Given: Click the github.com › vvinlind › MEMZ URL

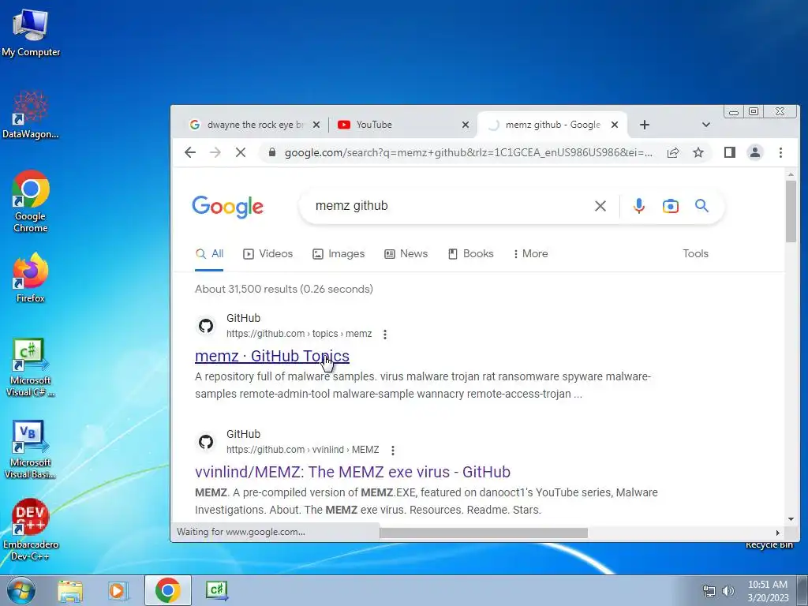Looking at the screenshot, I should pyautogui.click(x=302, y=450).
